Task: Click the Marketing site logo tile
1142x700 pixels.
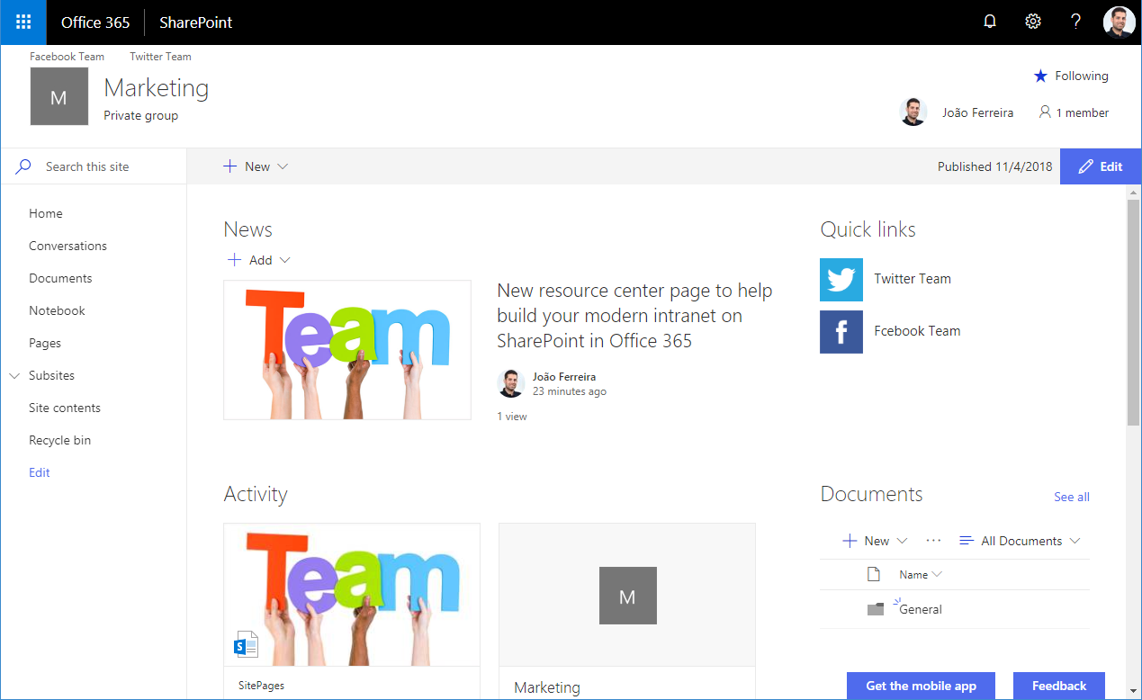Action: point(58,97)
